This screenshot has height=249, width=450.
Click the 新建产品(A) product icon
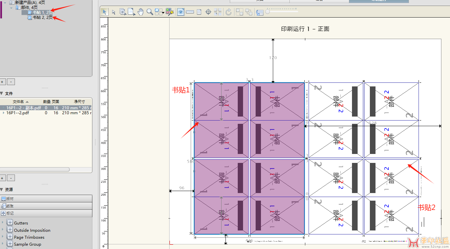(x=12, y=2)
